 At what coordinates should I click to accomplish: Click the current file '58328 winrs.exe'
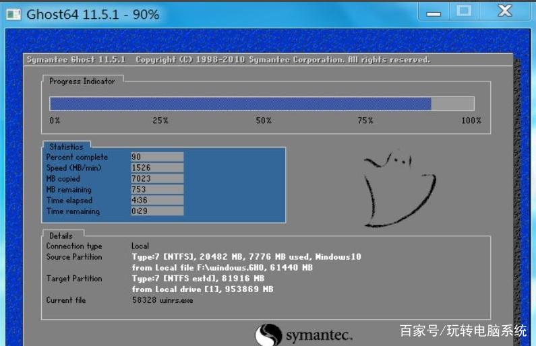tap(162, 300)
